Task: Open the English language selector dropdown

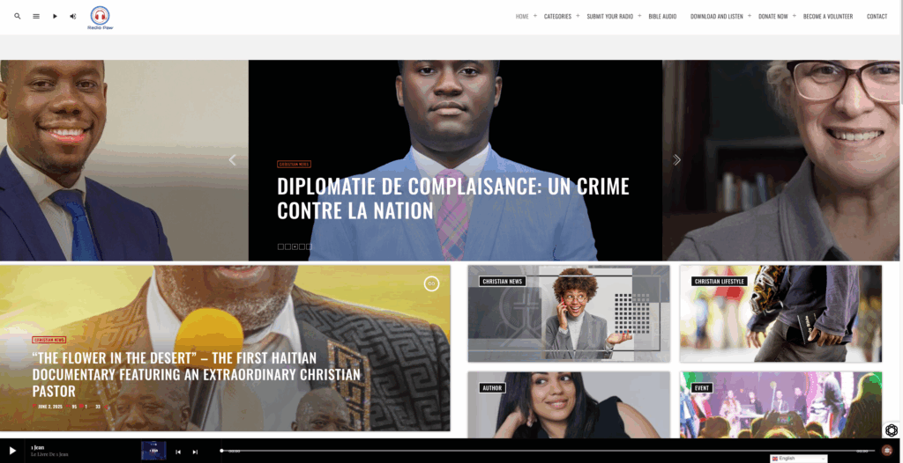Action: coord(798,459)
